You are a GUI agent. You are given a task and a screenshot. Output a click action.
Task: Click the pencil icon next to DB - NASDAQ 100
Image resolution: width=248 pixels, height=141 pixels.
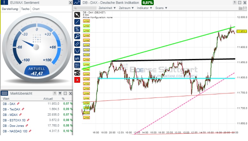click(30, 131)
